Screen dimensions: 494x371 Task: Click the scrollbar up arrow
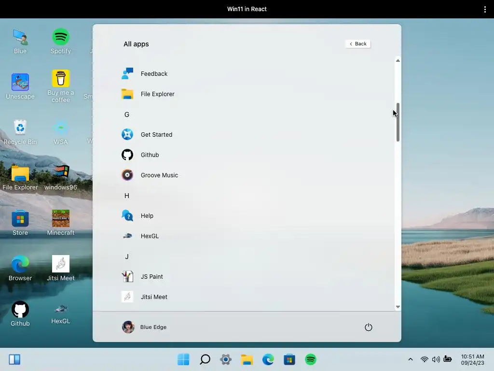click(x=398, y=60)
